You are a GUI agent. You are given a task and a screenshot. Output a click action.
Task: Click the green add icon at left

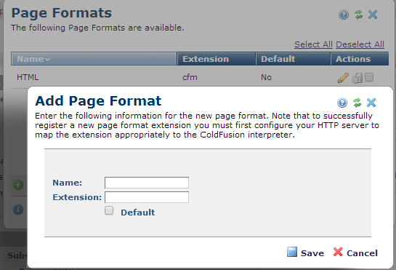click(x=18, y=185)
